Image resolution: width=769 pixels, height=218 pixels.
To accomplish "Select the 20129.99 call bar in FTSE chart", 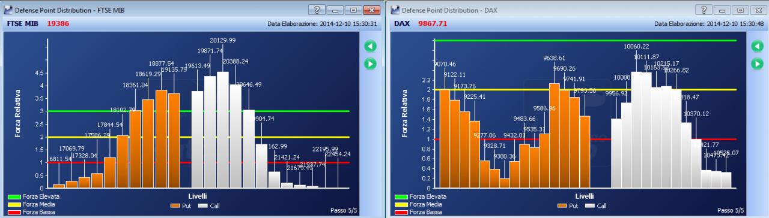I will point(223,130).
